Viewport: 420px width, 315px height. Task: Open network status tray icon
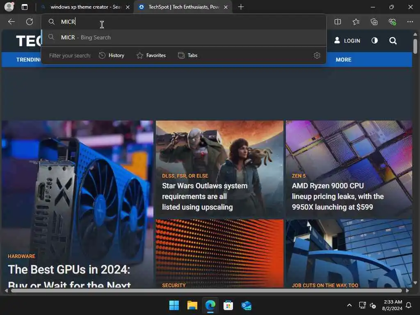tap(363, 305)
